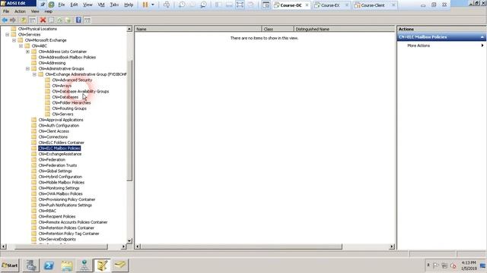The image size is (487, 273).
Task: Click tree pane vertical scrollbar up arrow
Action: 129,29
